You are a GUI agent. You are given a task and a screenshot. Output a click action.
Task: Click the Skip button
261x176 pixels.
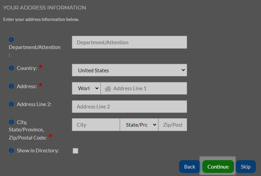pos(246,167)
